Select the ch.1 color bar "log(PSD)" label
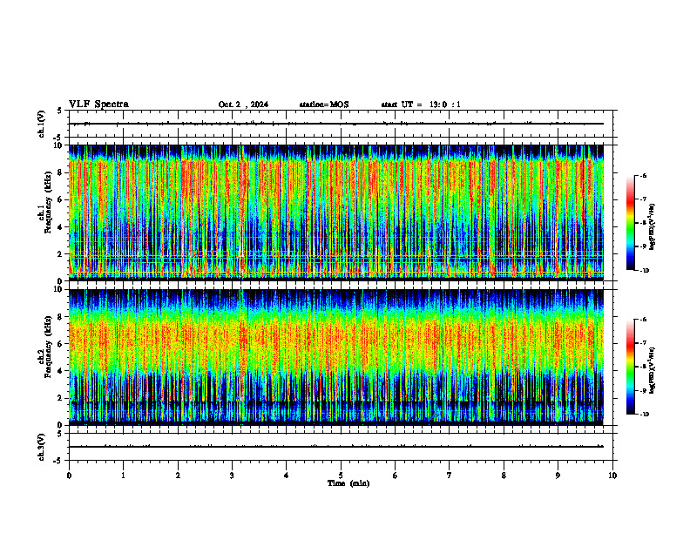 [653, 227]
